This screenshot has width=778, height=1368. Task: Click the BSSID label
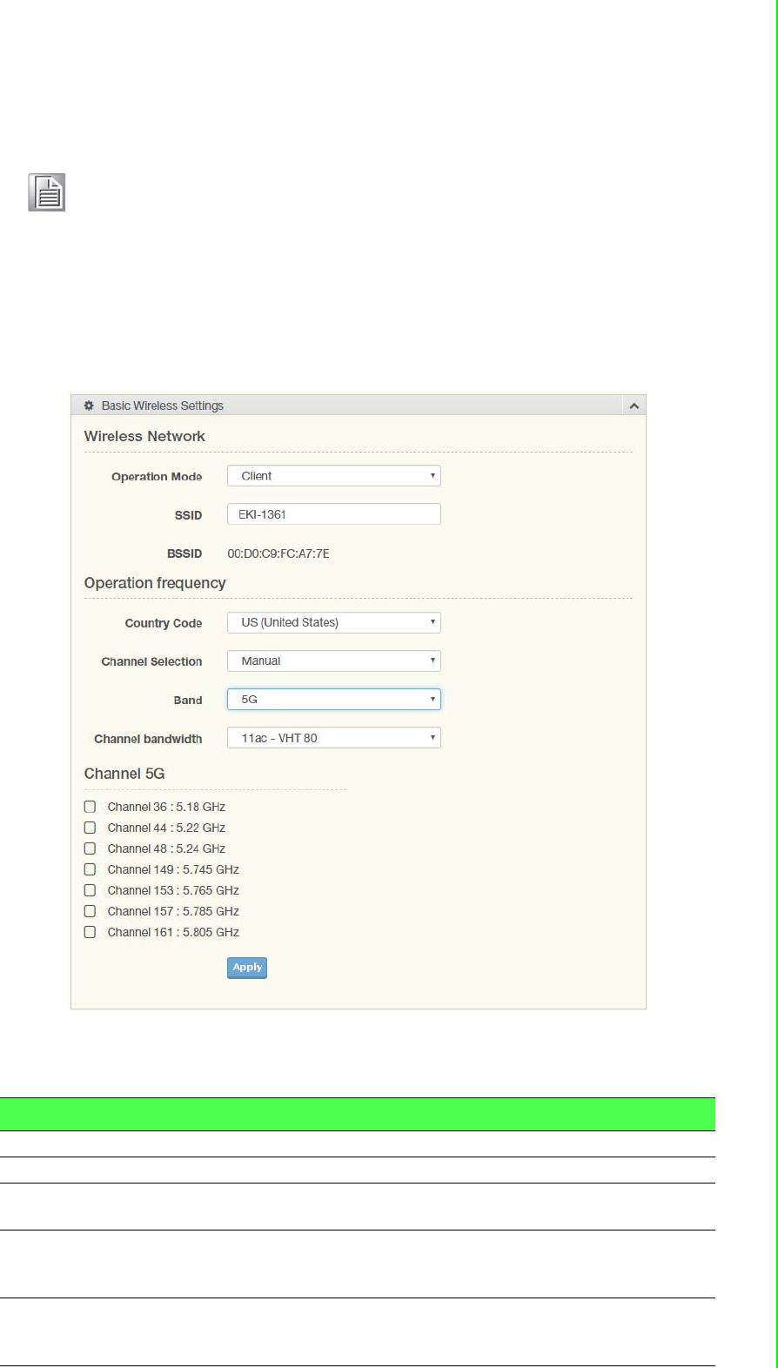(184, 553)
